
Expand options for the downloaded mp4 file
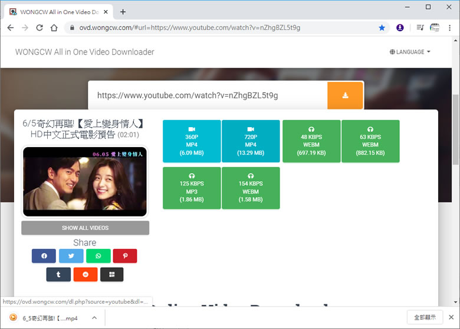click(x=94, y=318)
